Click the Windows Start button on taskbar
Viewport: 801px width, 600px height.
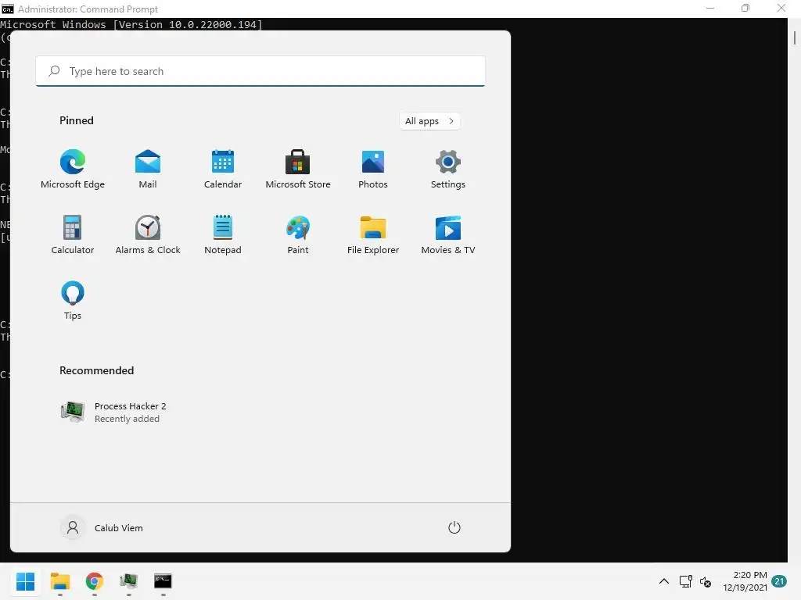[x=26, y=581]
